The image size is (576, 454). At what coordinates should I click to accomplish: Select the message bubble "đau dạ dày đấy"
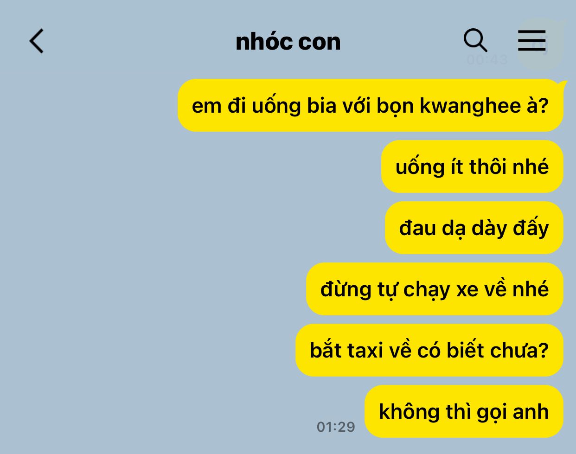tap(474, 228)
